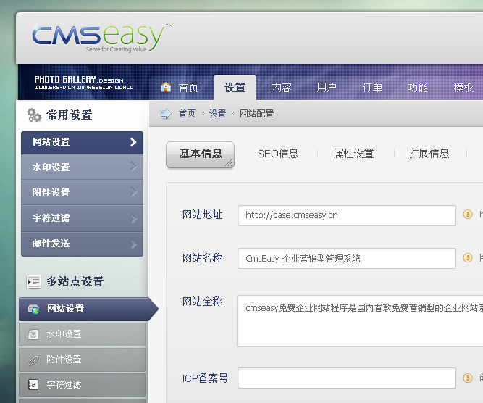Open the 功能 main tab
The width and height of the screenshot is (483, 403).
tap(418, 88)
